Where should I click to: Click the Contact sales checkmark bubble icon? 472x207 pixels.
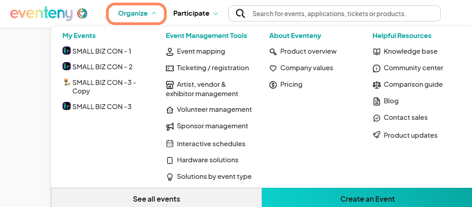377,118
